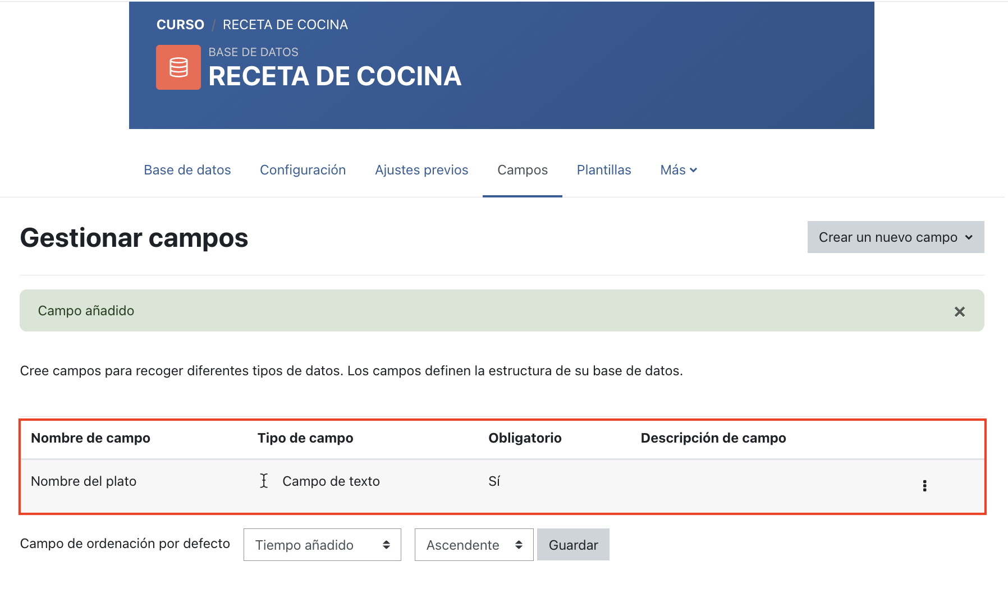The height and width of the screenshot is (589, 1008).
Task: Click the Tipo de campo column header
Action: [x=305, y=438]
